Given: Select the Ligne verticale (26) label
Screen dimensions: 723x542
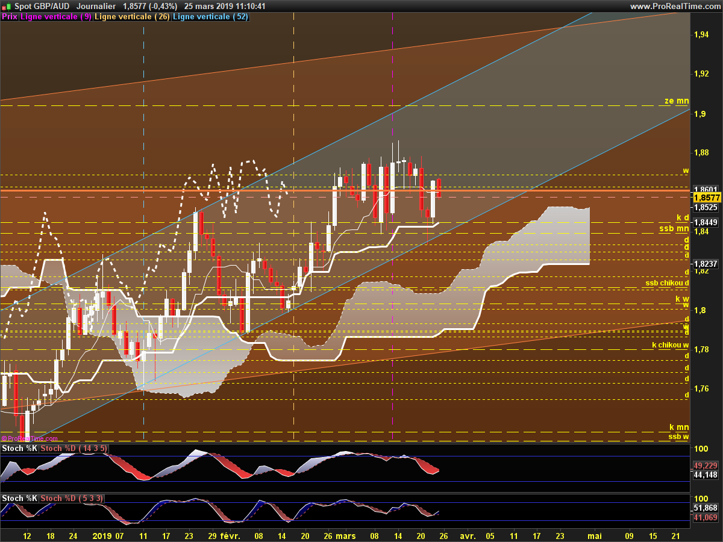Looking at the screenshot, I should 133,17.
